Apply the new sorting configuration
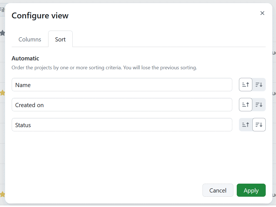Viewport: 276px width, 207px height. pyautogui.click(x=251, y=190)
